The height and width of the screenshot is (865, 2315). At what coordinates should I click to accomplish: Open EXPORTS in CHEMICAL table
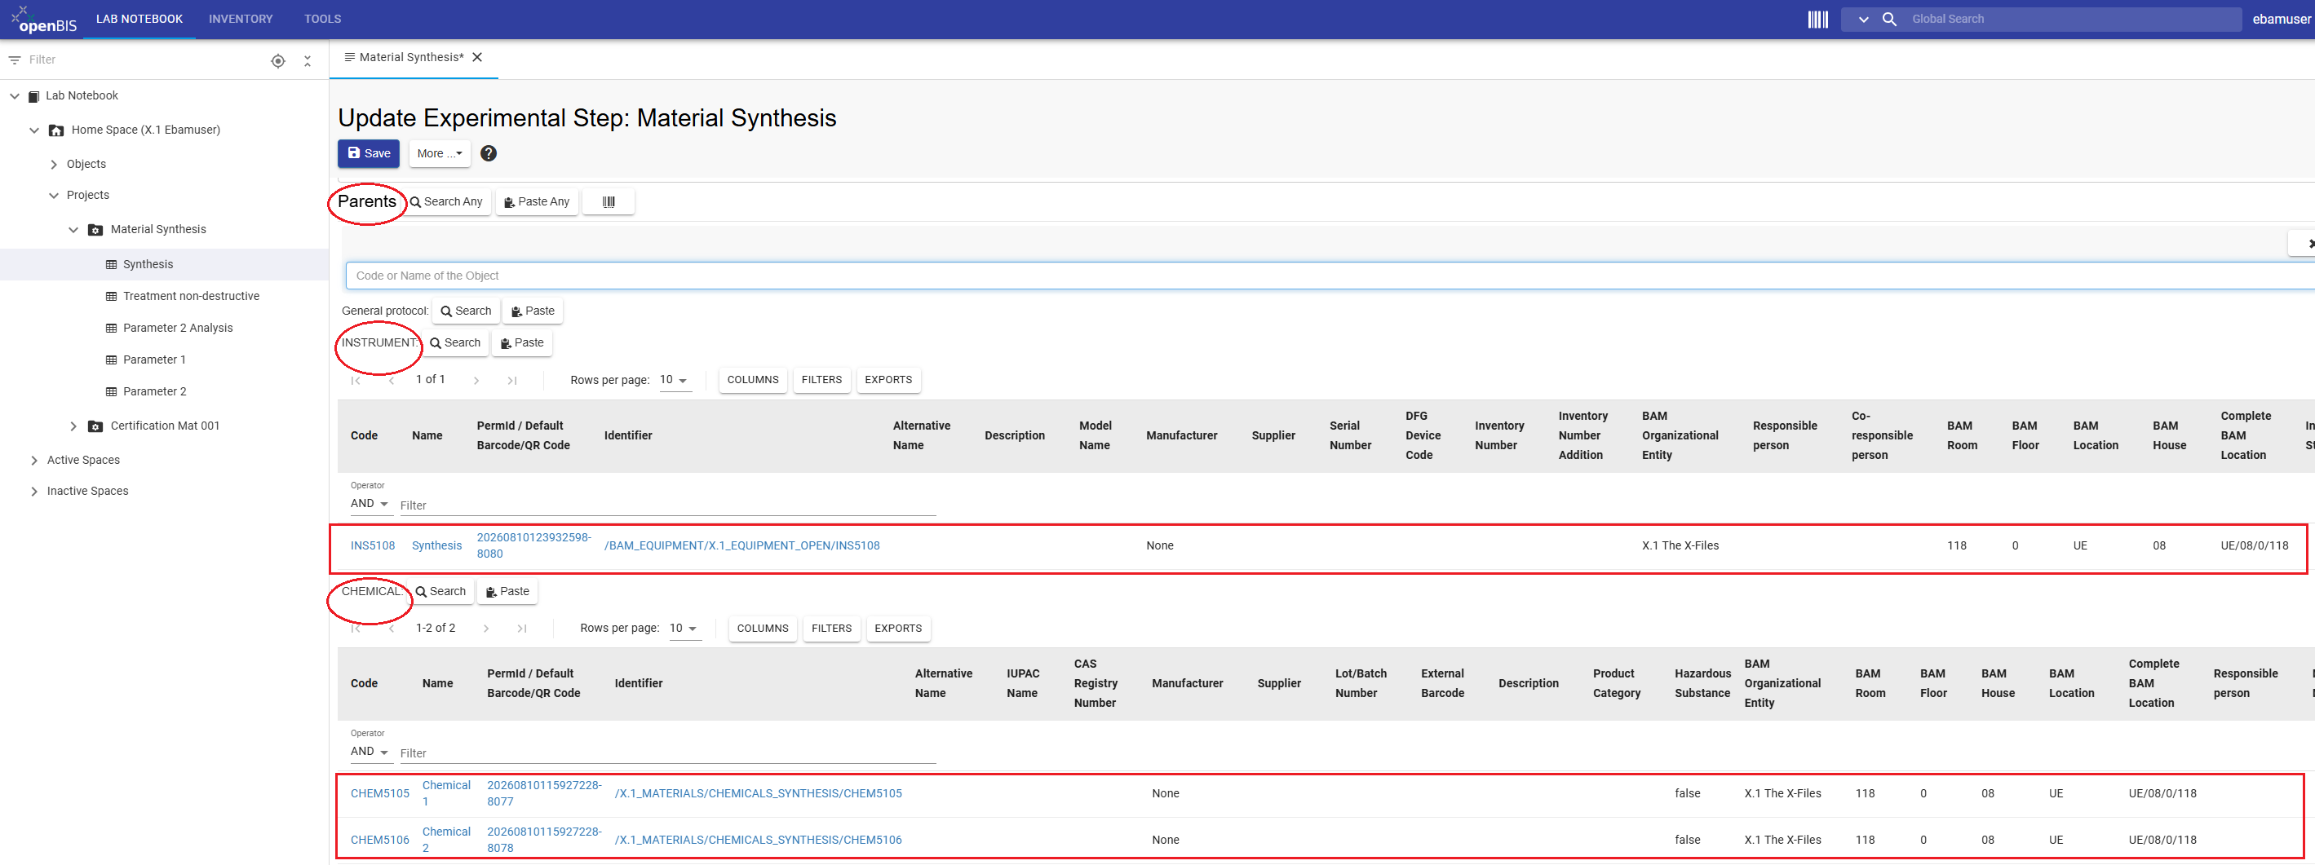[x=898, y=629]
